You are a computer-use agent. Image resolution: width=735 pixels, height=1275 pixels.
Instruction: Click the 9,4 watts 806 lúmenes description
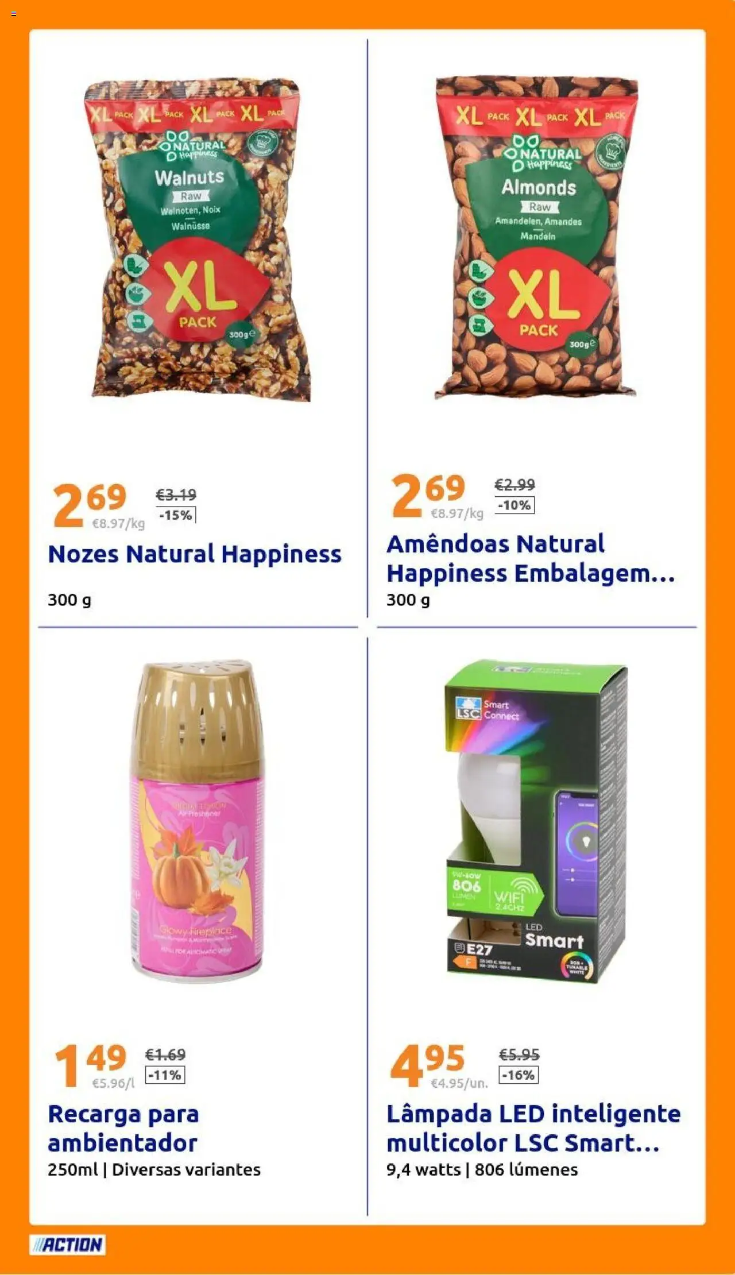482,1170
